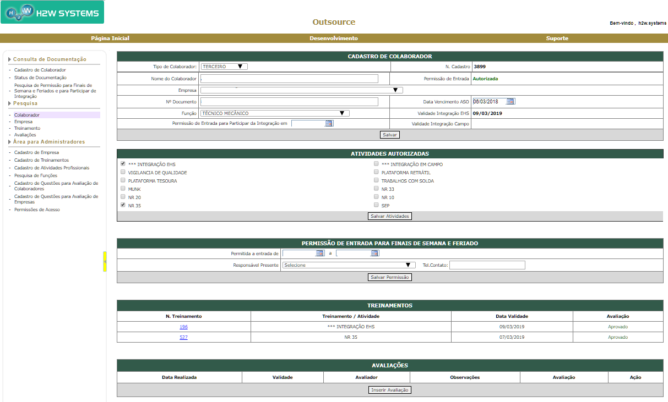668x402 pixels.
Task: Click the Tel.Contato input field
Action: pos(487,265)
